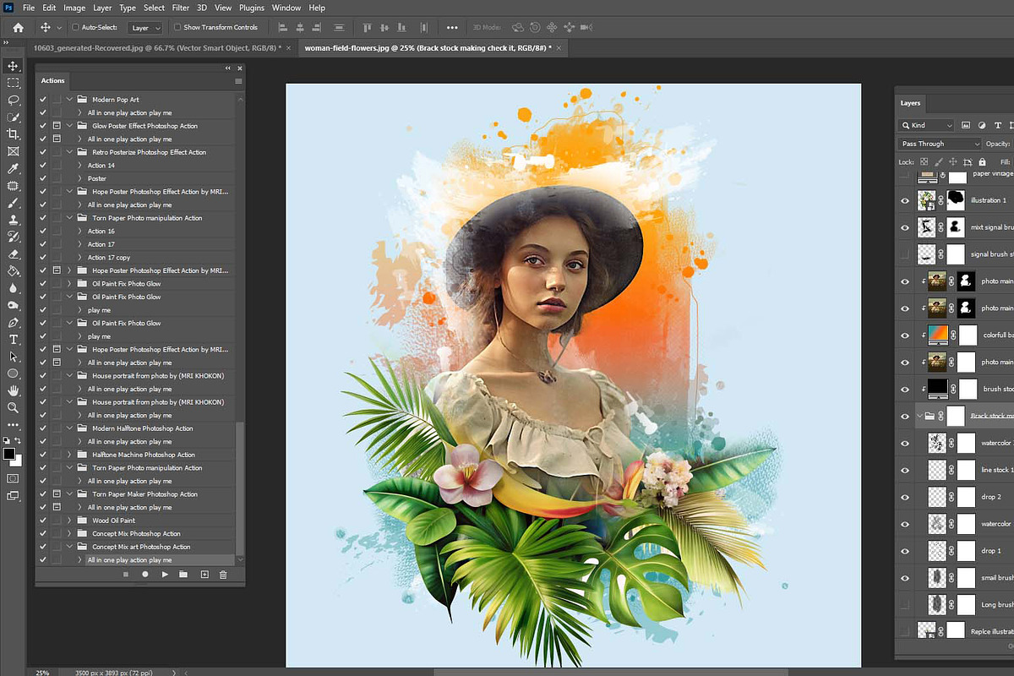The image size is (1014, 676).
Task: Hide the illustration 1 layer
Action: (905, 200)
